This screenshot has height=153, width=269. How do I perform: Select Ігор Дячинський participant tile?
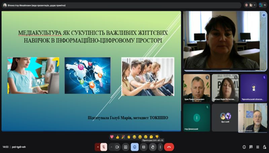pos(197,118)
